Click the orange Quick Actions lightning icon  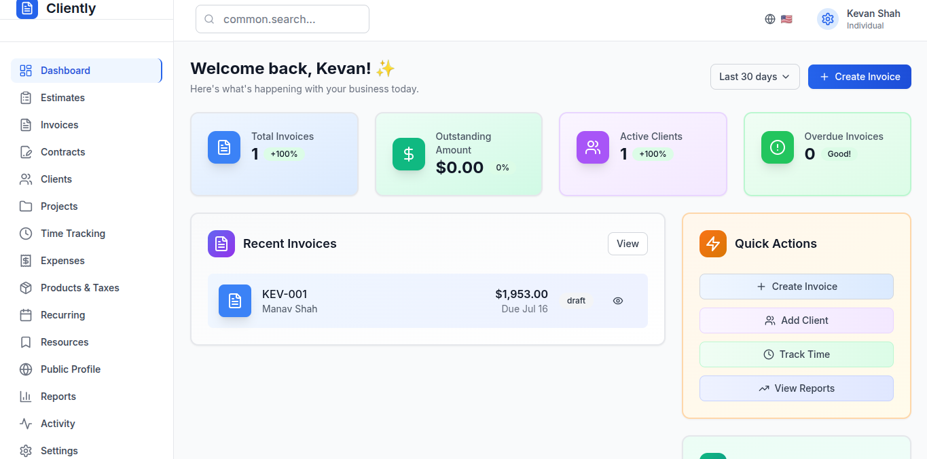click(x=713, y=244)
